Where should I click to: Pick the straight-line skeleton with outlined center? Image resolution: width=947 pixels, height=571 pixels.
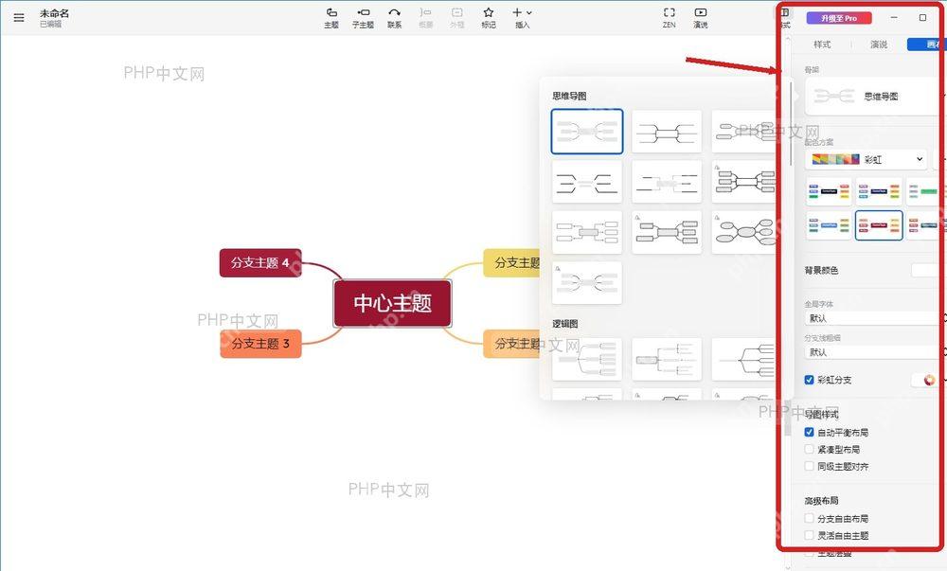coord(667,131)
